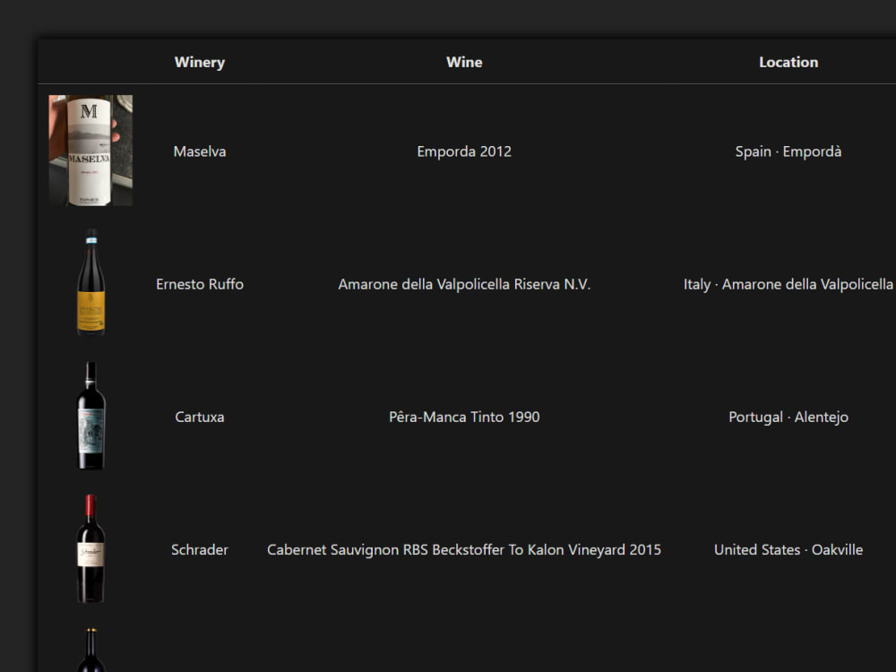Click the Italy · Amarone della Valpolicella location

[788, 284]
